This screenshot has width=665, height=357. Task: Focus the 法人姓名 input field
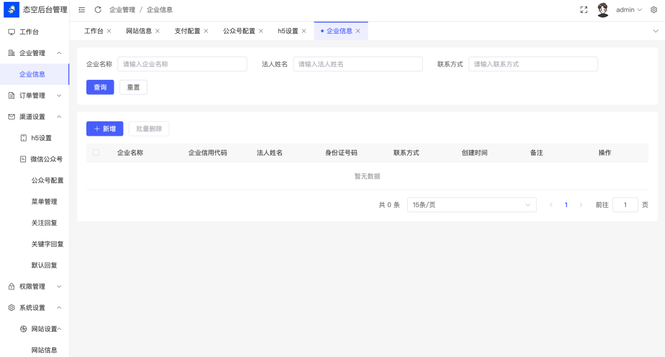[x=358, y=64]
